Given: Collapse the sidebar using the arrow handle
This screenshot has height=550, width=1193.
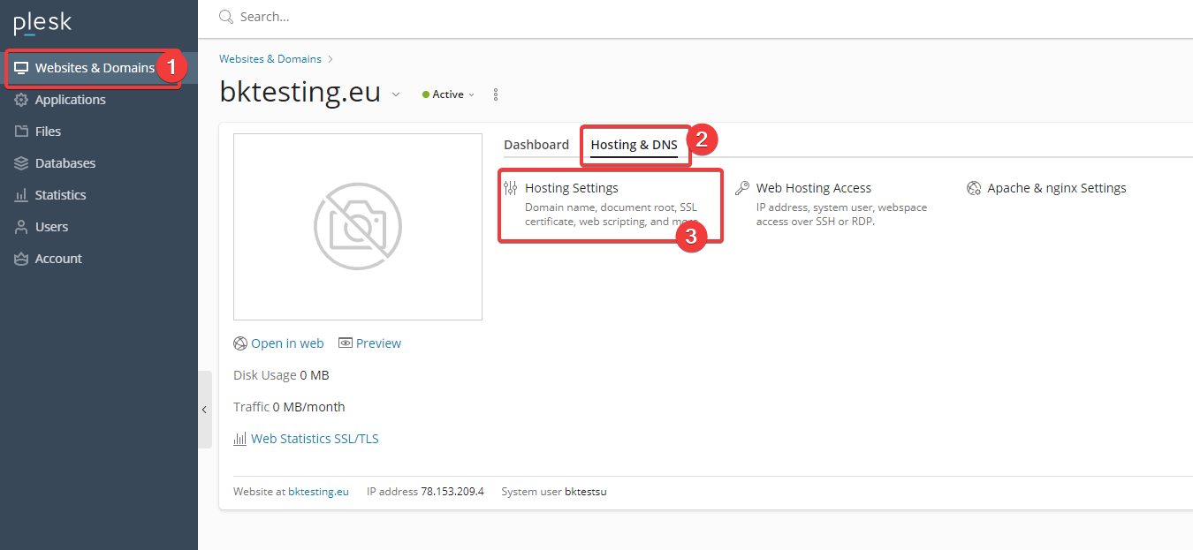Looking at the screenshot, I should [204, 410].
